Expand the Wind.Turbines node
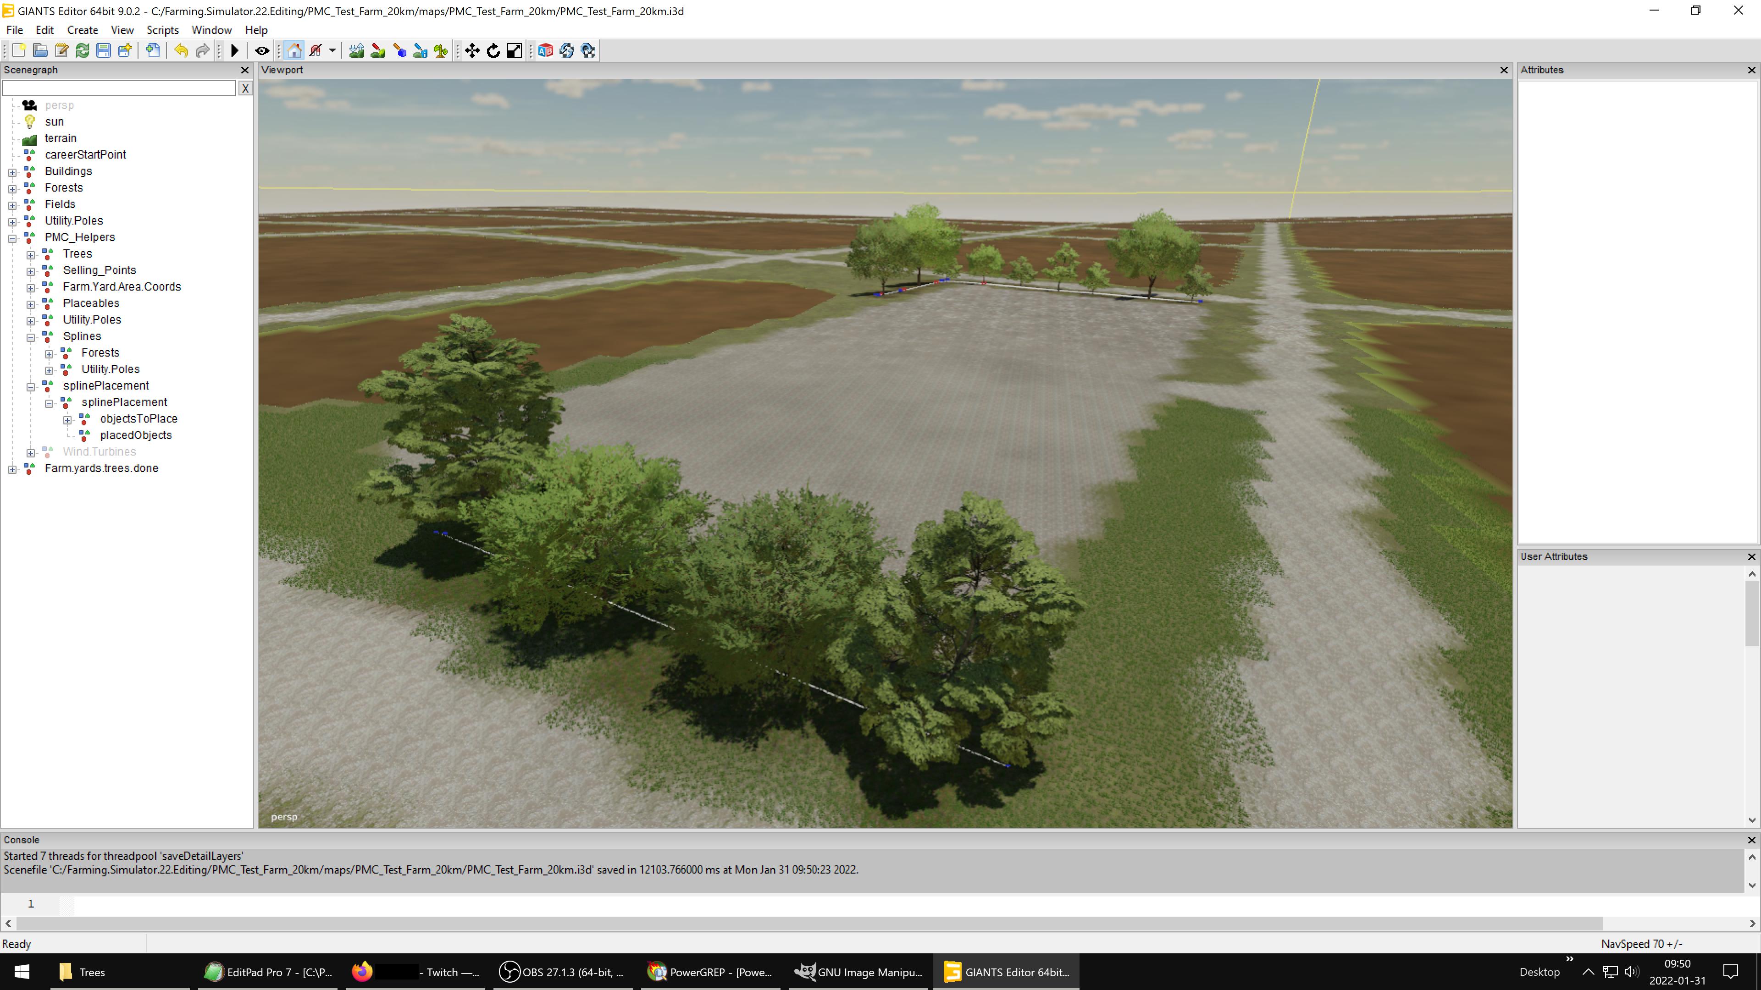The height and width of the screenshot is (990, 1761). [x=31, y=453]
